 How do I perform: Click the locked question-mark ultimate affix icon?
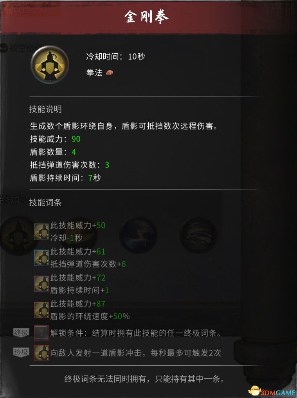[x=41, y=333]
